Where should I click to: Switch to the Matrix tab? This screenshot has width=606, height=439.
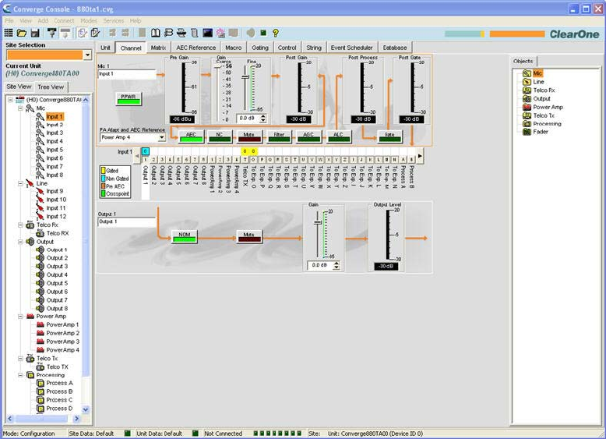(x=158, y=48)
